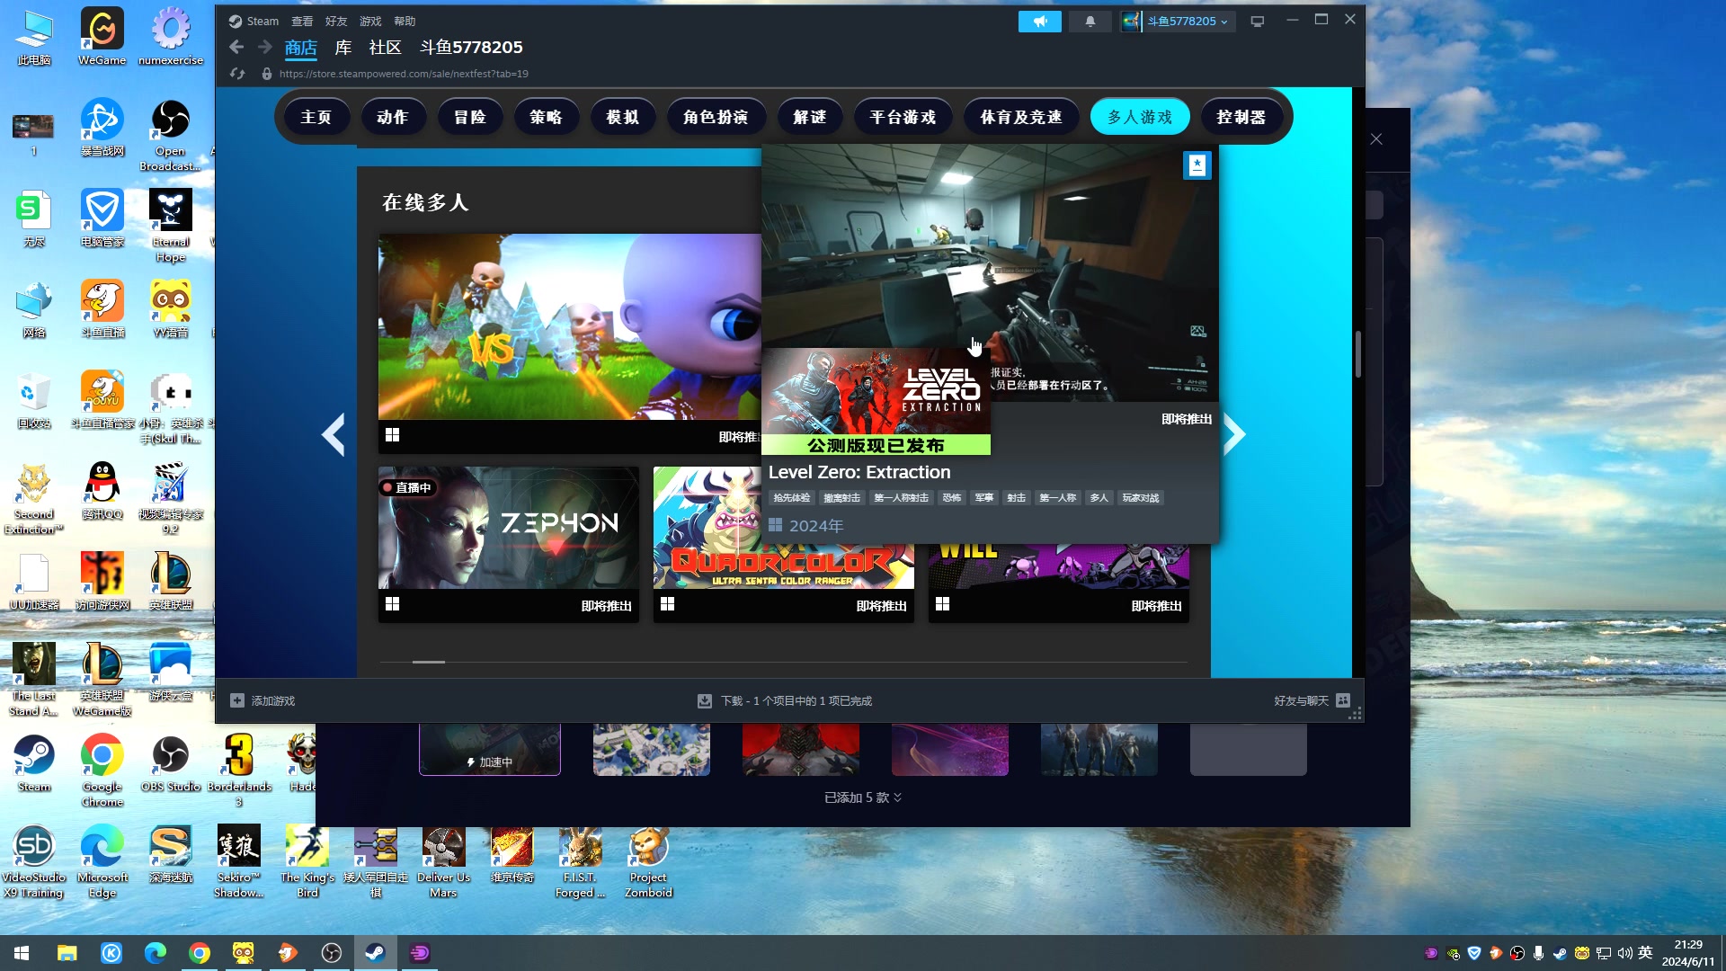Go to previous carousel slide
The width and height of the screenshot is (1726, 971).
pos(334,434)
